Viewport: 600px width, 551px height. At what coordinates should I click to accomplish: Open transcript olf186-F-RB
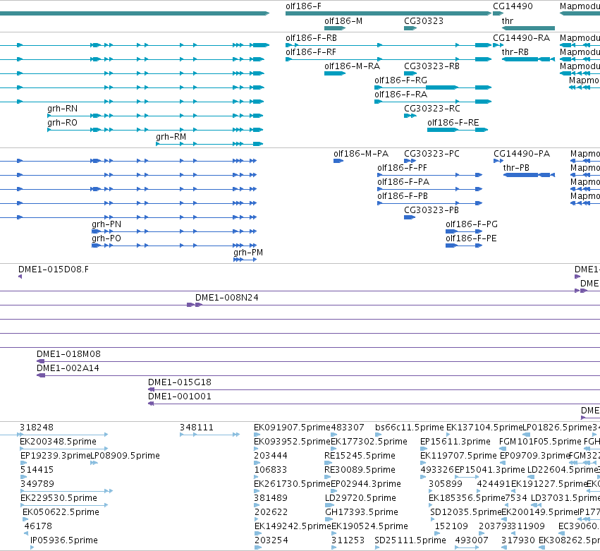pyautogui.click(x=388, y=45)
